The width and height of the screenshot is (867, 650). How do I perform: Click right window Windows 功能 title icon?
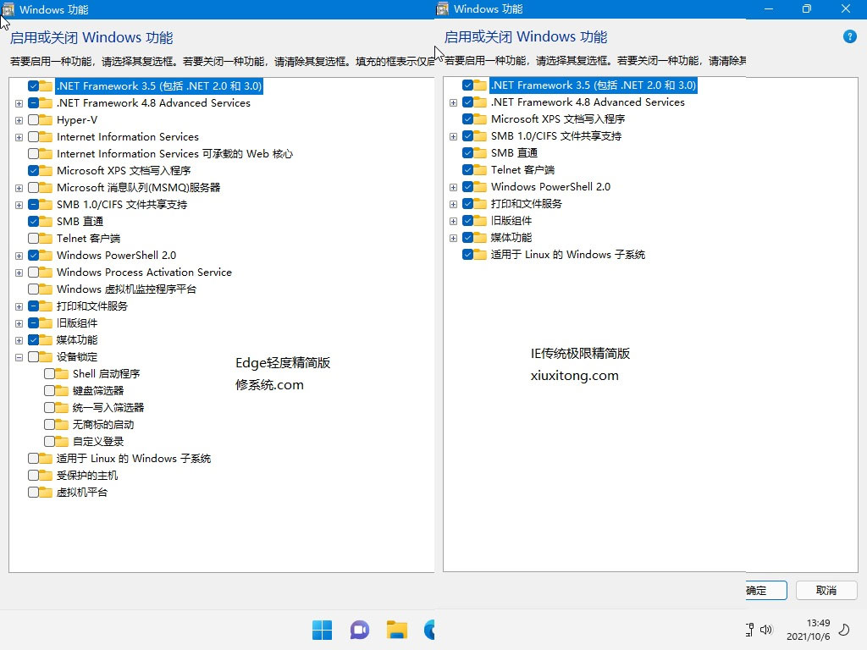(x=442, y=8)
